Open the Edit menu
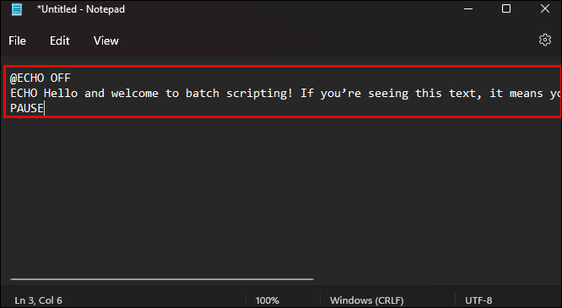 click(x=60, y=41)
